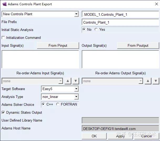Viewport: 160px width, 141px height.
Task: Click the Adams logo icon in title bar
Action: [x=4, y=4]
